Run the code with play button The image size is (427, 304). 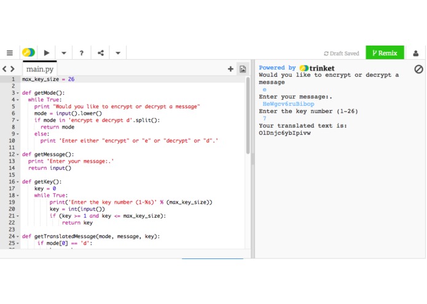[x=47, y=53]
